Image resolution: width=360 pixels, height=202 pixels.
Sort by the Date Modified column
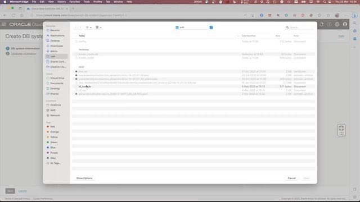[x=249, y=36]
